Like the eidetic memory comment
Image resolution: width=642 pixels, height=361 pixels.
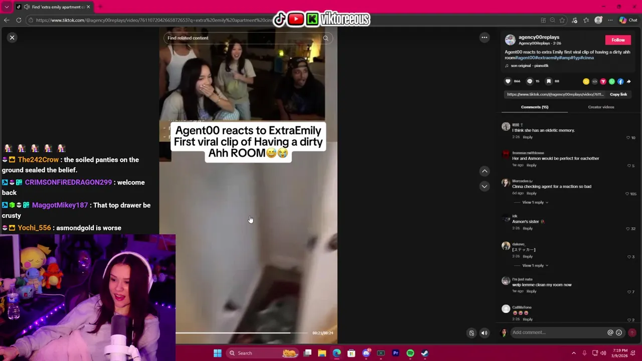tap(628, 138)
